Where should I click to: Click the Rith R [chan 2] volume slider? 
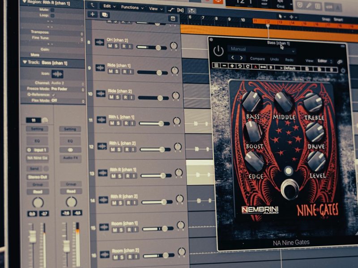pos(157,202)
